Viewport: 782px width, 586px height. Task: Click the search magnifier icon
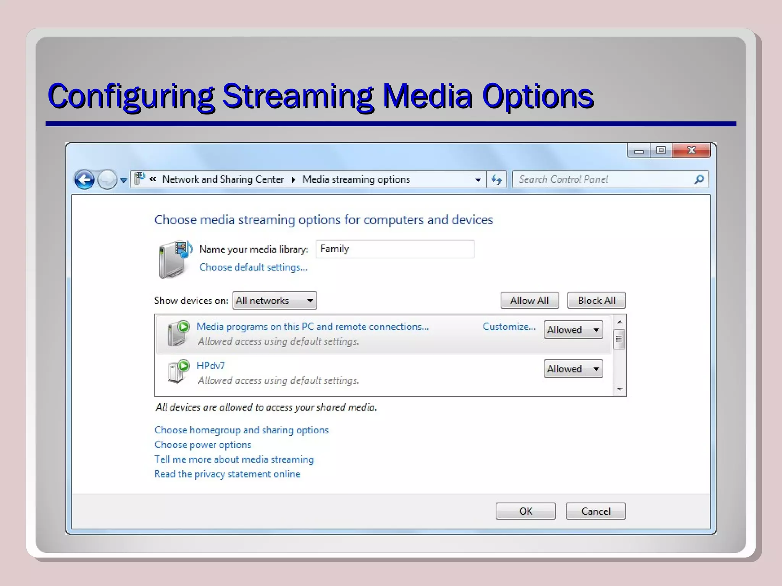699,179
